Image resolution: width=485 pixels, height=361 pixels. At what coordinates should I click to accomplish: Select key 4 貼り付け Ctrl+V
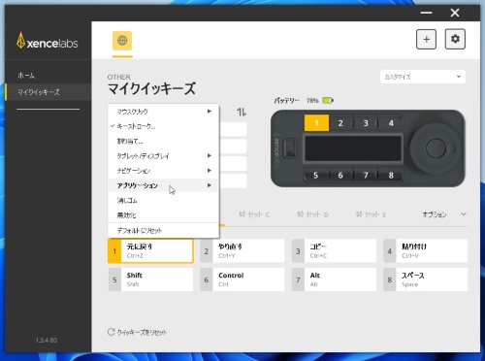426,251
